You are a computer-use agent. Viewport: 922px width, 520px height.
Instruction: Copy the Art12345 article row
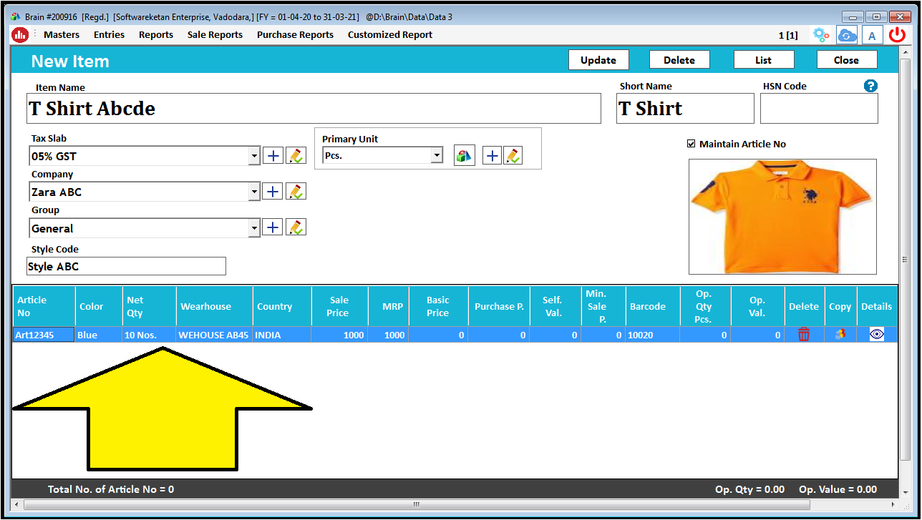point(840,334)
